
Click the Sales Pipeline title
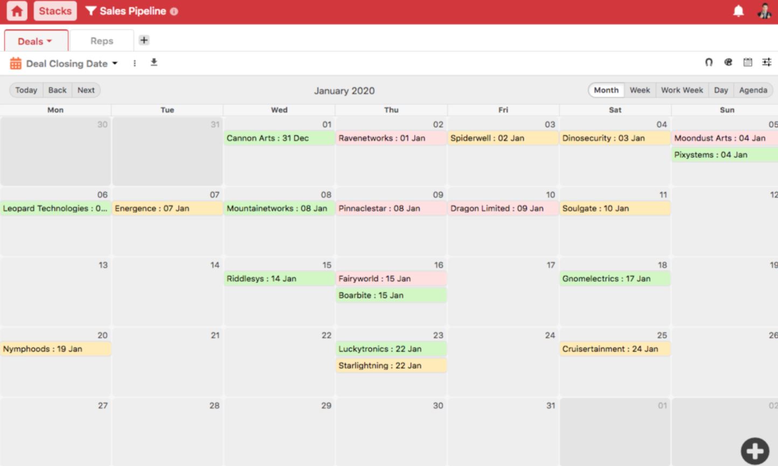coord(133,11)
